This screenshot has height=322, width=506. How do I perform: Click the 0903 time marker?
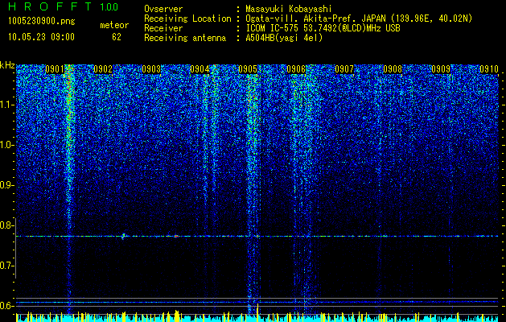pos(151,69)
